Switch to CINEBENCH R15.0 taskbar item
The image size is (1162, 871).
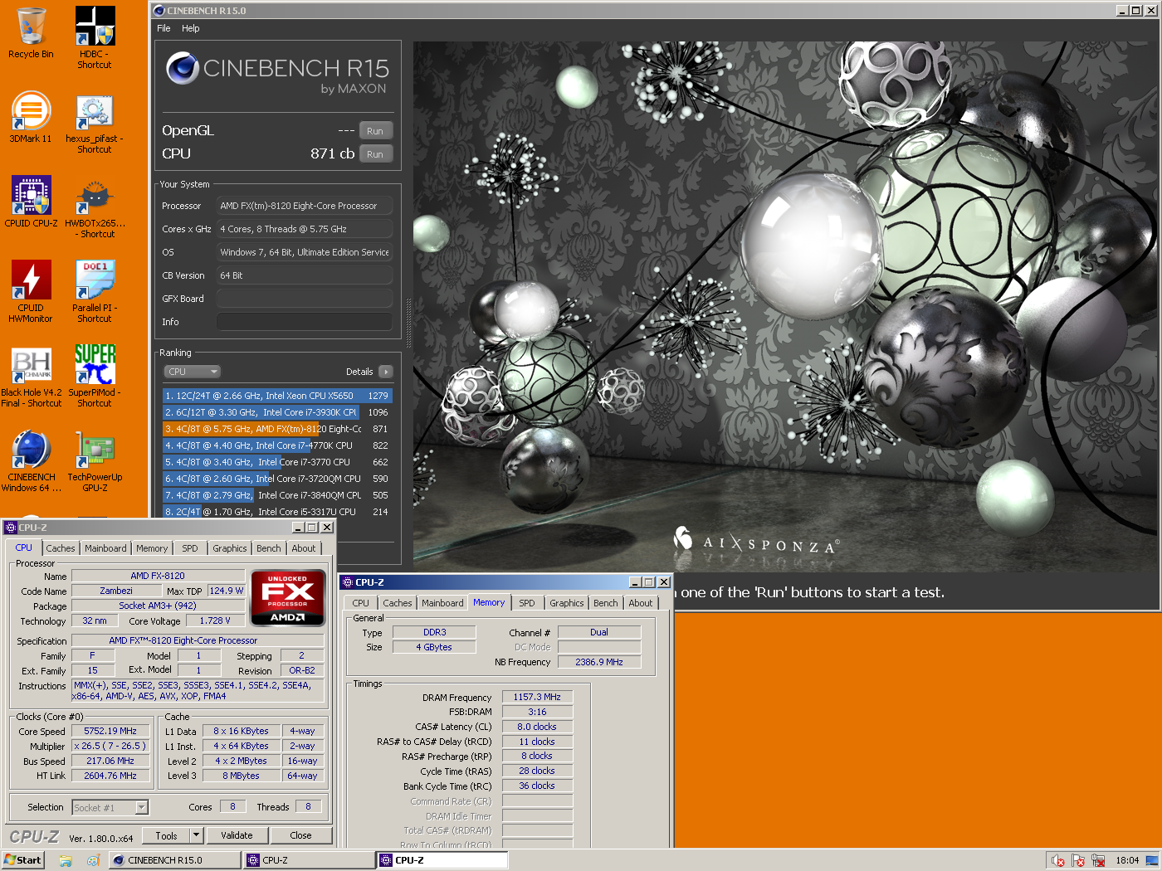pyautogui.click(x=175, y=860)
